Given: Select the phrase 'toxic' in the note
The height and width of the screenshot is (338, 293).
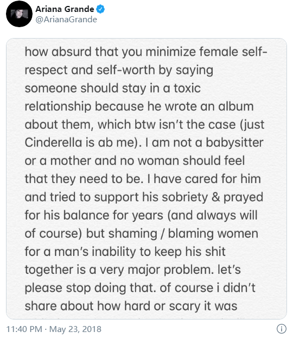Looking at the screenshot, I should (187, 88).
